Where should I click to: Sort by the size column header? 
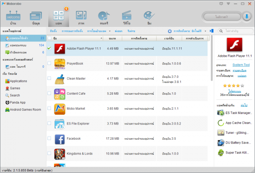[x=112, y=38]
